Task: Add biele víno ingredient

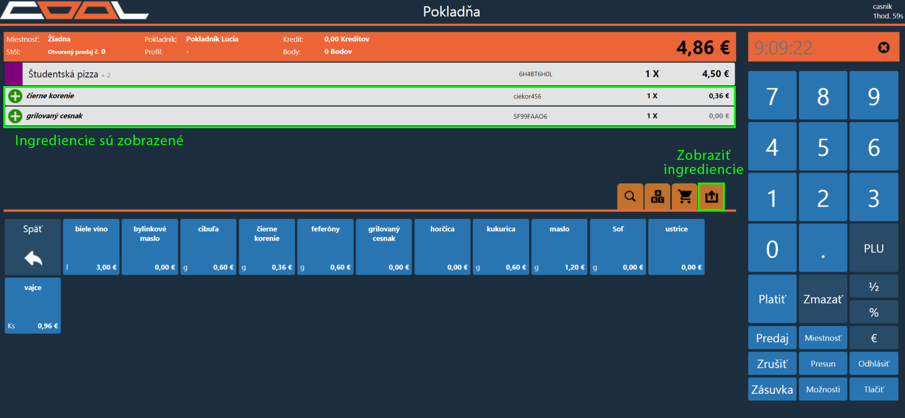Action: coord(91,247)
